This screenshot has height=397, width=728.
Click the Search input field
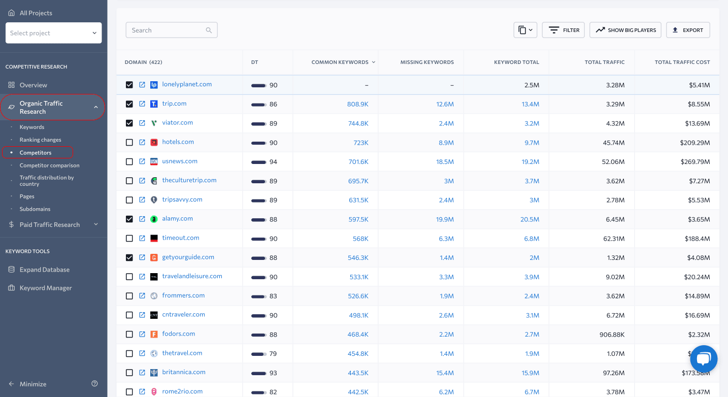(172, 30)
